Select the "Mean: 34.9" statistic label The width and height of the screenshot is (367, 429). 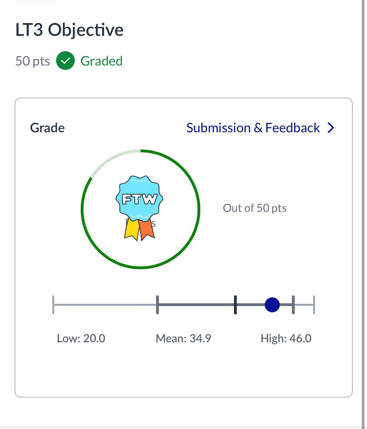click(183, 339)
